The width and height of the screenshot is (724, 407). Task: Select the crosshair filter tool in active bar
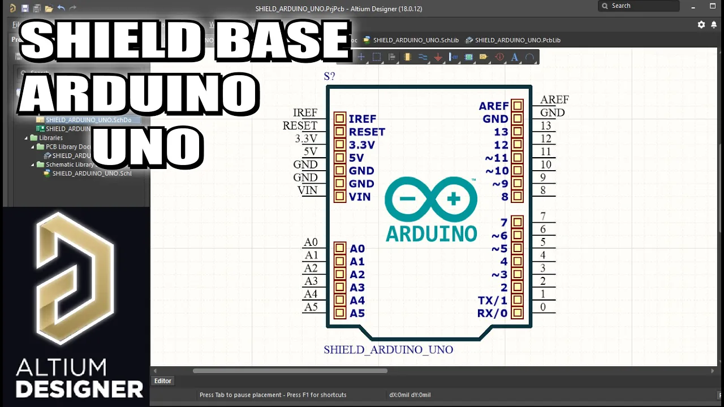pyautogui.click(x=361, y=57)
